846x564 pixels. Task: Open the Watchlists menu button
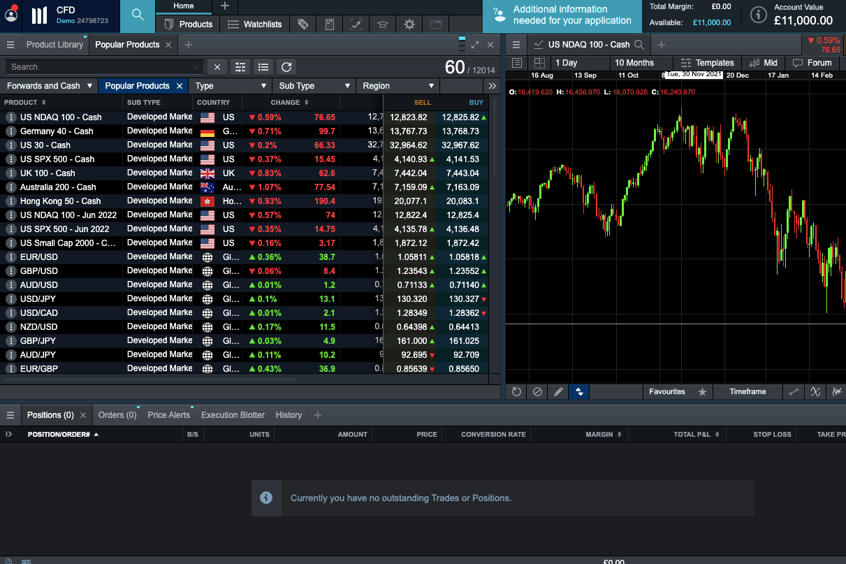click(x=254, y=24)
